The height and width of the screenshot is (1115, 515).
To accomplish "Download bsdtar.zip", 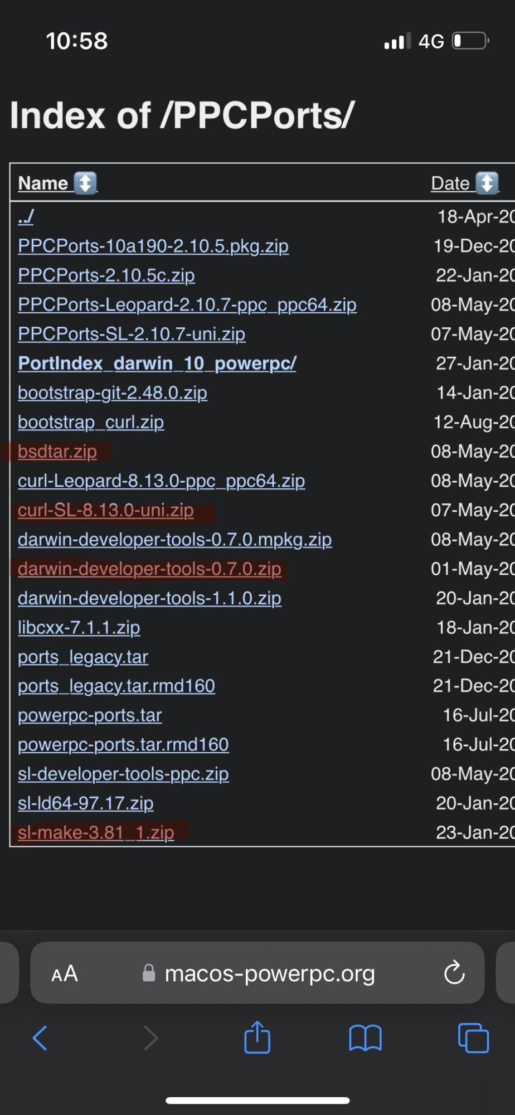I will [x=57, y=452].
